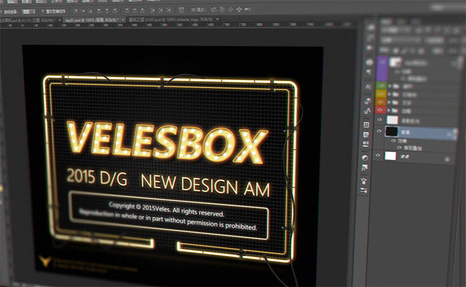Screen dimensions: 466x287
Task: Select the transparent checkerboard layer thumbnail
Action: (392, 120)
